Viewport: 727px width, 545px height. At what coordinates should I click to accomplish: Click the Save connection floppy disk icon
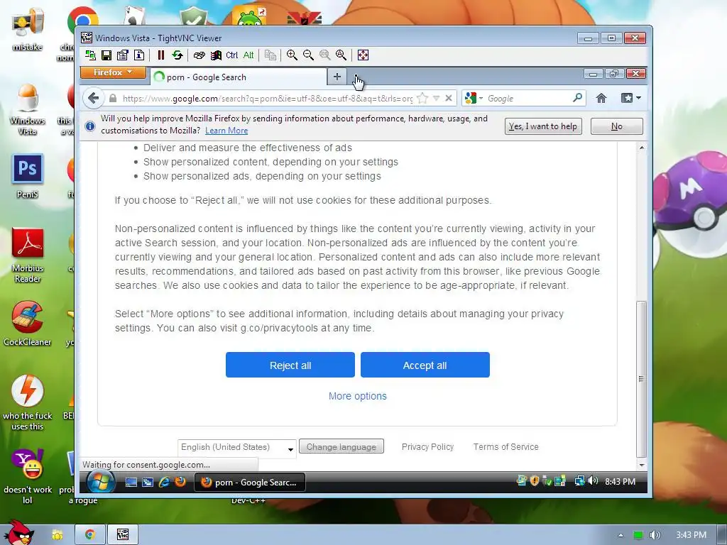pos(106,55)
